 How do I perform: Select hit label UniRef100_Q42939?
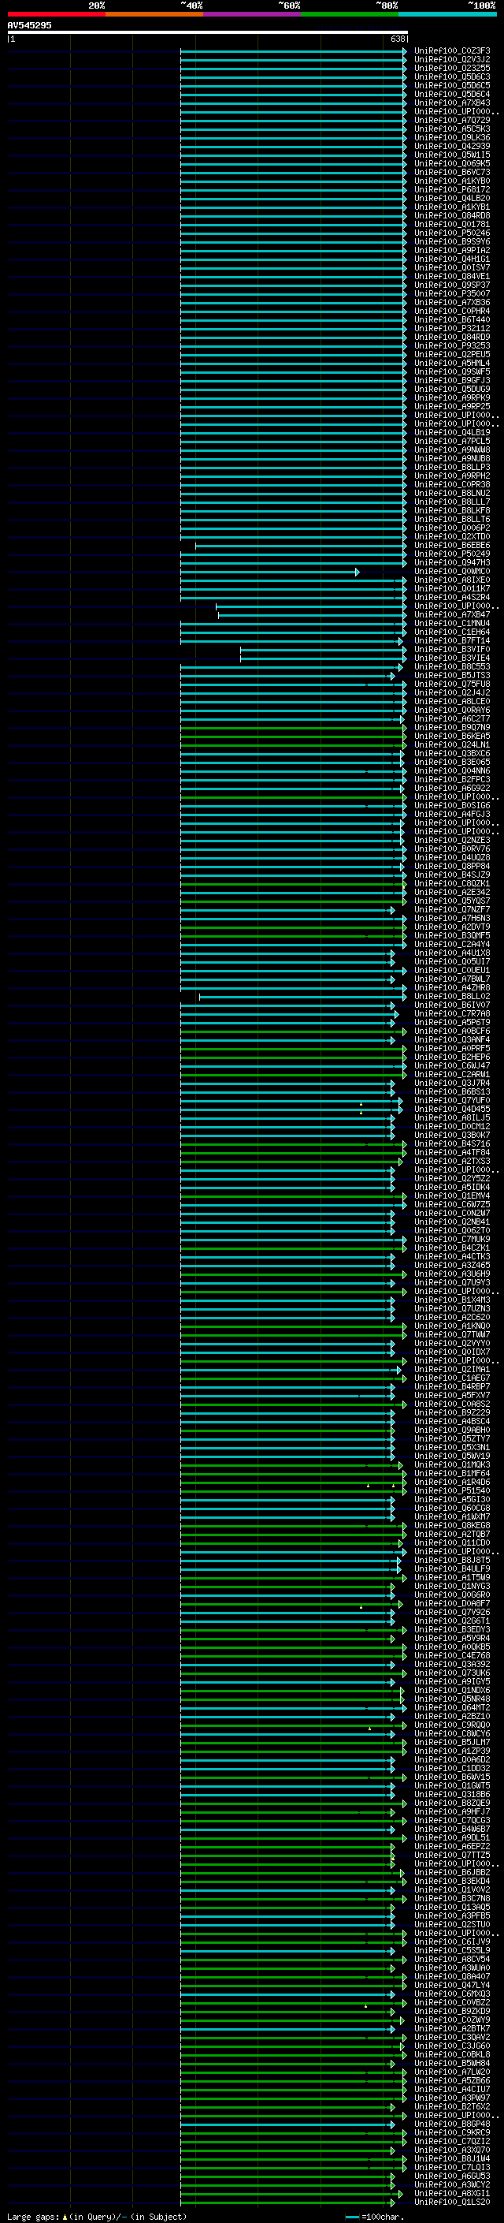(x=451, y=147)
